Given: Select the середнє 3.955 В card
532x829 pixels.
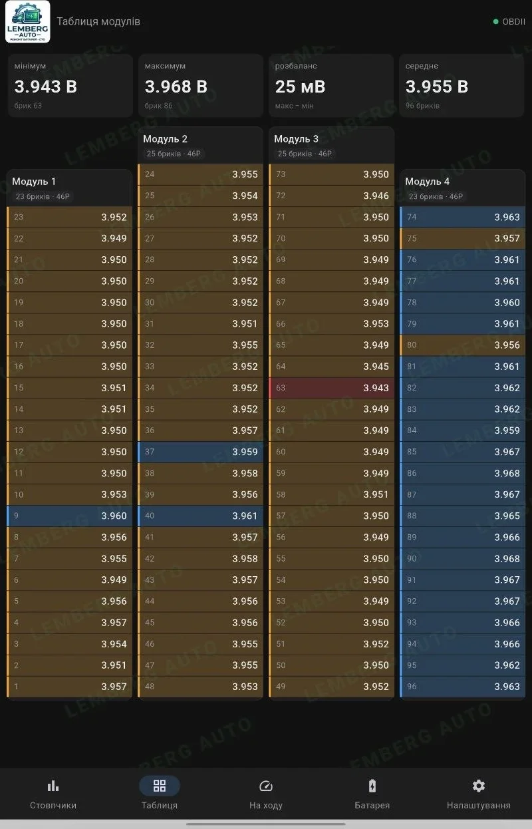Looking at the screenshot, I should point(462,86).
